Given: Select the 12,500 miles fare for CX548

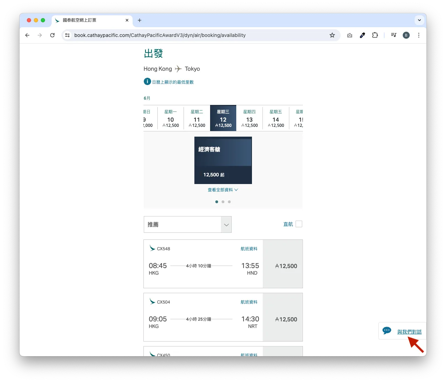Looking at the screenshot, I should coord(283,264).
